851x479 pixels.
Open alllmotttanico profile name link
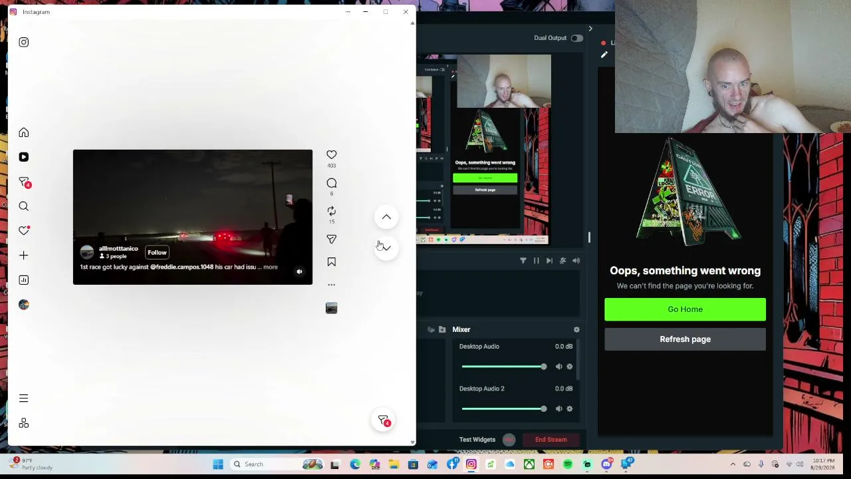118,249
